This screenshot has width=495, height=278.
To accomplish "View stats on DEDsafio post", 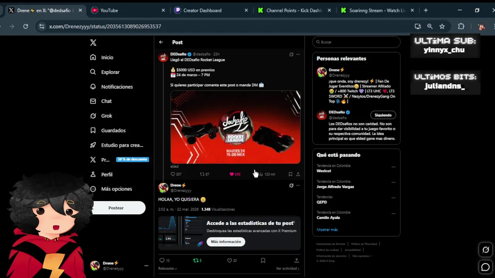I will 261,174.
